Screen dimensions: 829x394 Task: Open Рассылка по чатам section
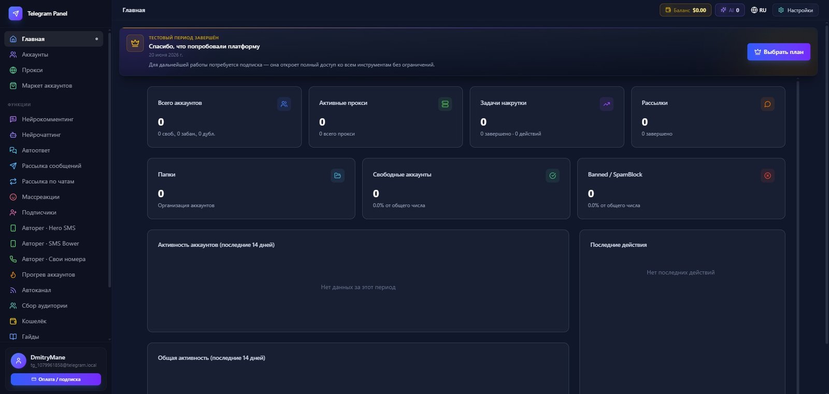pyautogui.click(x=54, y=181)
